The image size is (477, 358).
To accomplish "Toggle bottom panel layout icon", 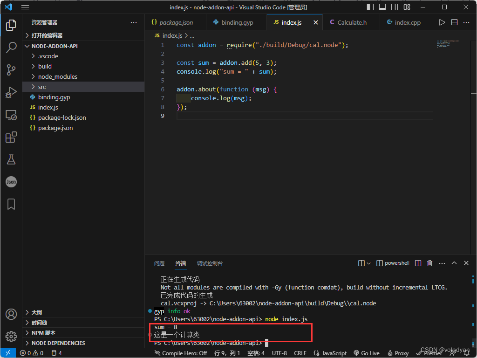I will (382, 7).
